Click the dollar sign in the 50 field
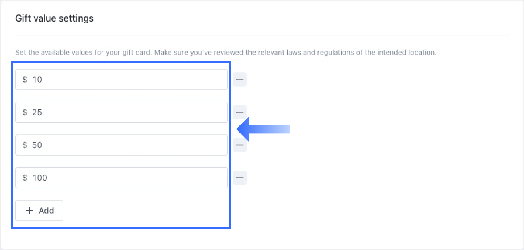This screenshot has height=250, width=524. click(25, 145)
